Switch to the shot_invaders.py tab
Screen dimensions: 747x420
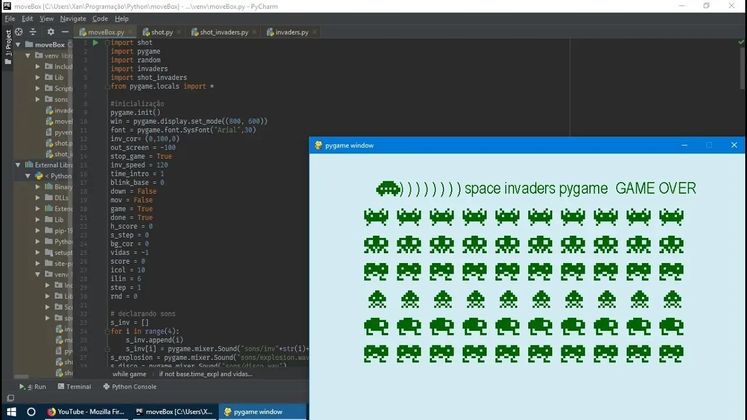point(224,32)
